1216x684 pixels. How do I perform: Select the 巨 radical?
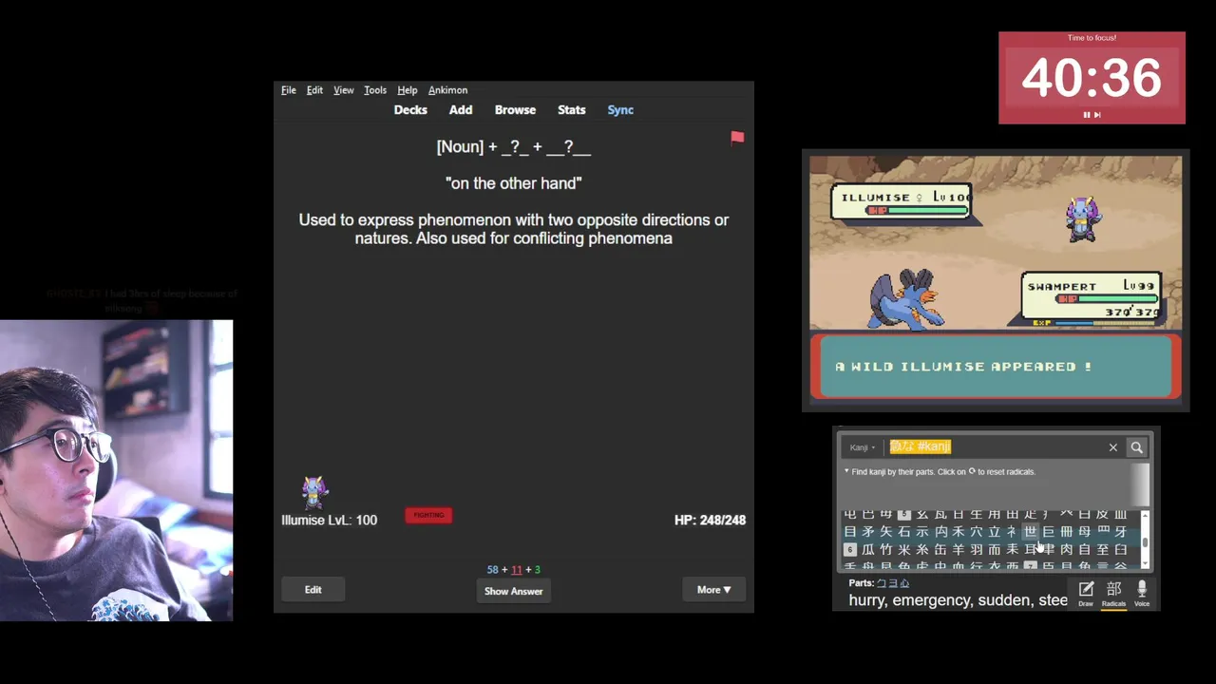[x=1049, y=532]
